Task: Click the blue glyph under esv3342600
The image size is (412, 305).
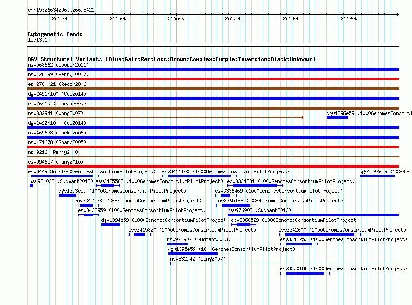Action: (x=319, y=234)
